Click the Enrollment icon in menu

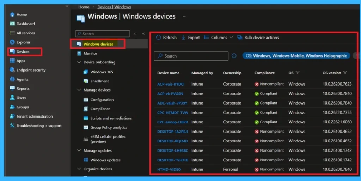coord(86,81)
